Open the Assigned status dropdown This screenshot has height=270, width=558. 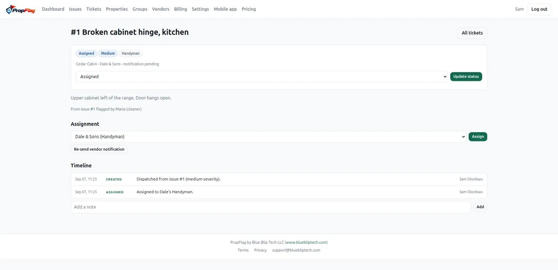(x=261, y=76)
